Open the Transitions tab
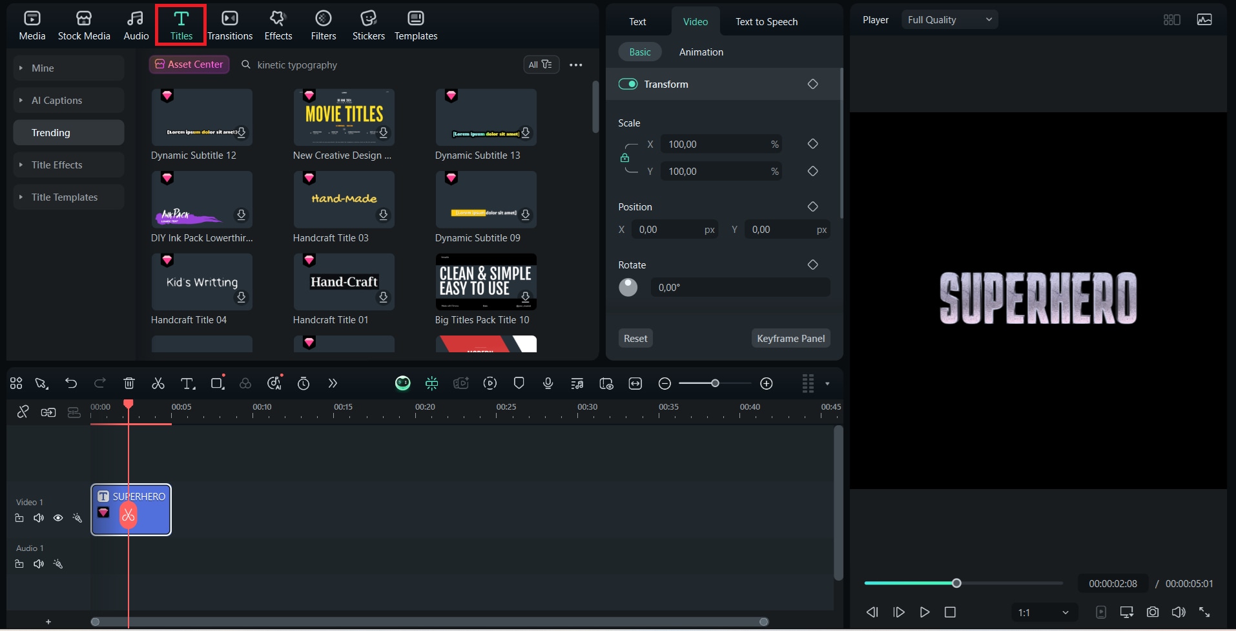1236x631 pixels. click(230, 26)
